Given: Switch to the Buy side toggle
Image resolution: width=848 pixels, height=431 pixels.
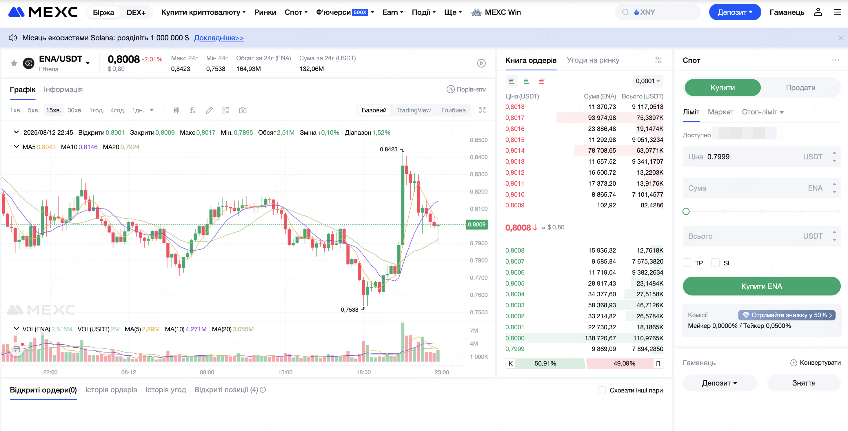Looking at the screenshot, I should tap(722, 87).
